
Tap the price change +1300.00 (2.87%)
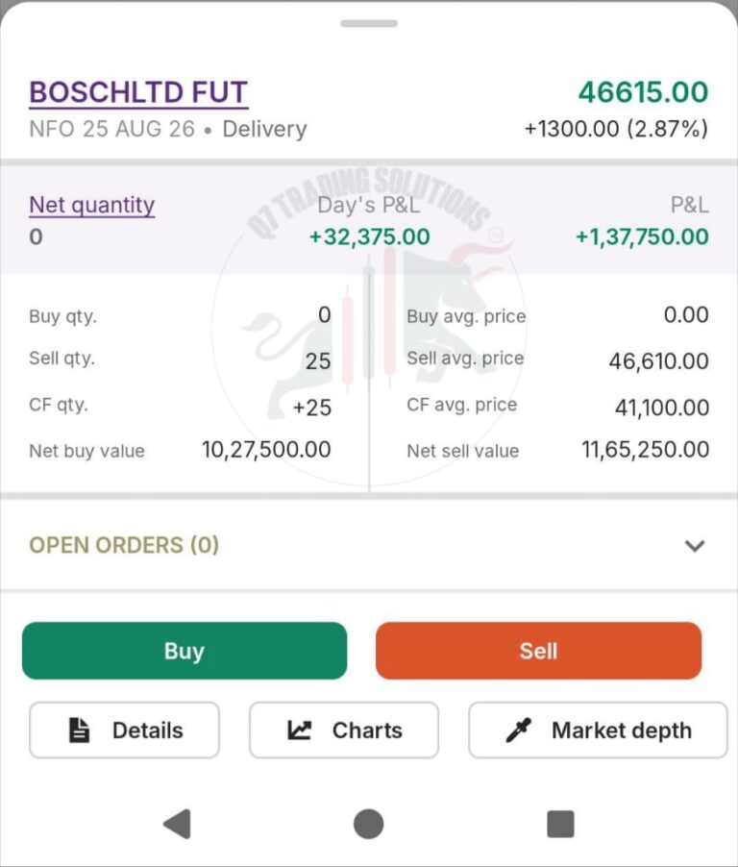[x=616, y=129]
